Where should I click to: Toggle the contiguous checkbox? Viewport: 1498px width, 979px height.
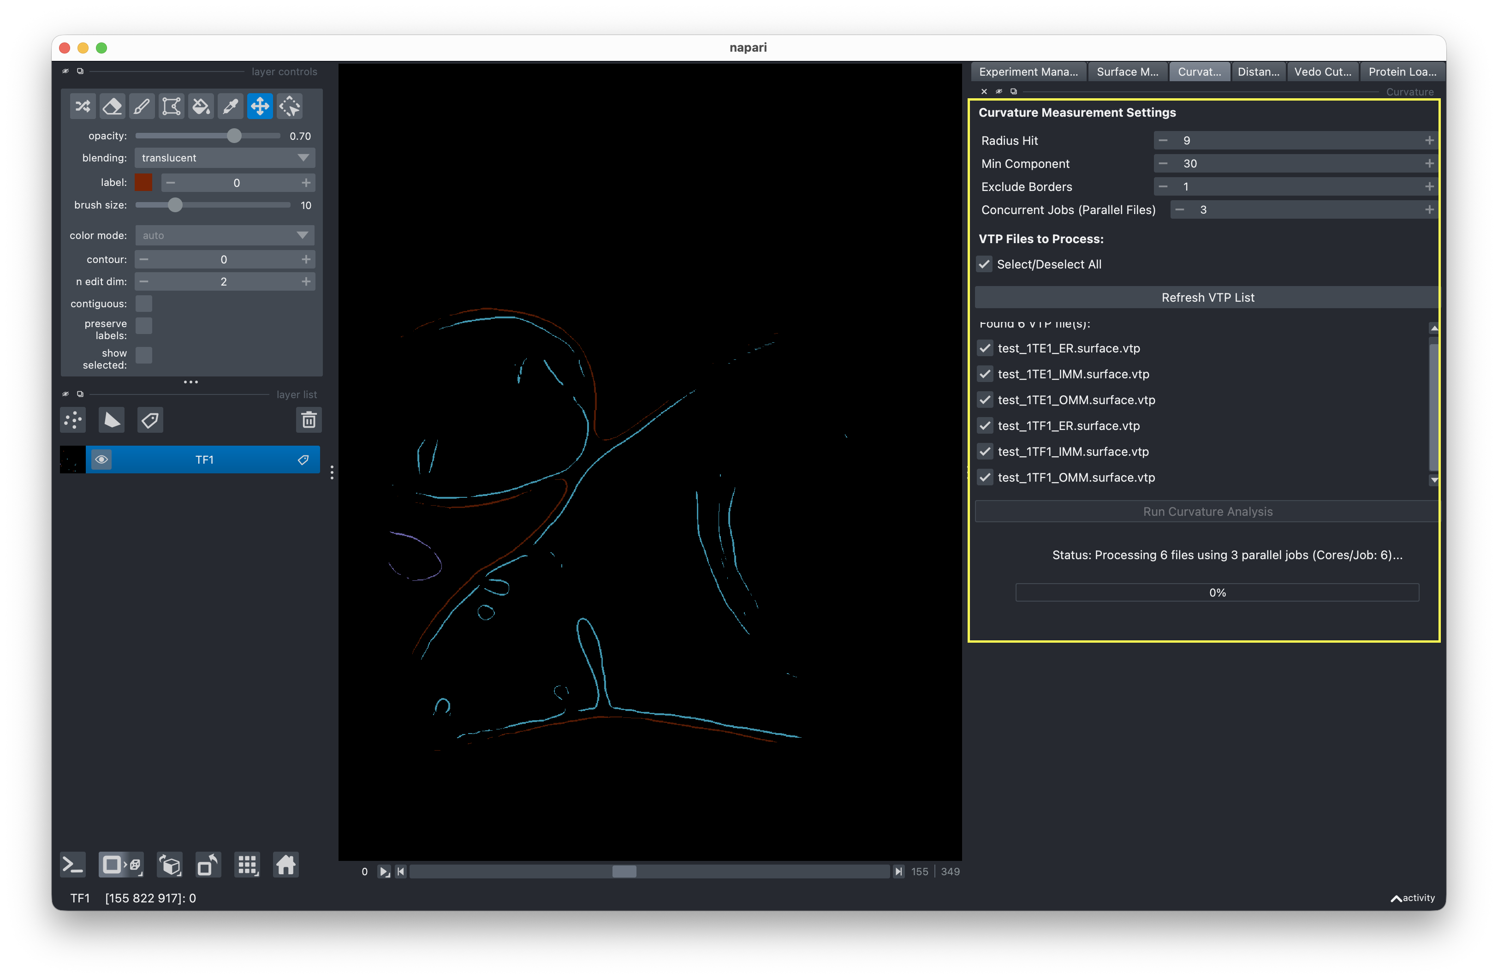144,304
